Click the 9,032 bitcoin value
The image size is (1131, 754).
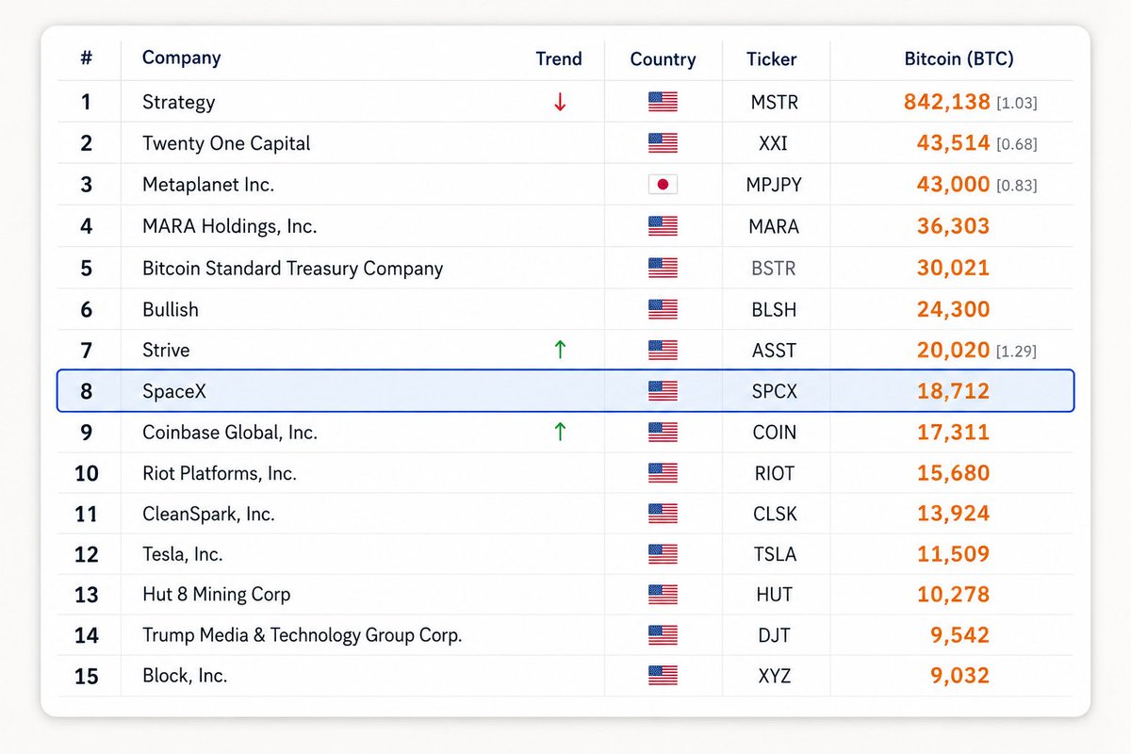tap(959, 676)
